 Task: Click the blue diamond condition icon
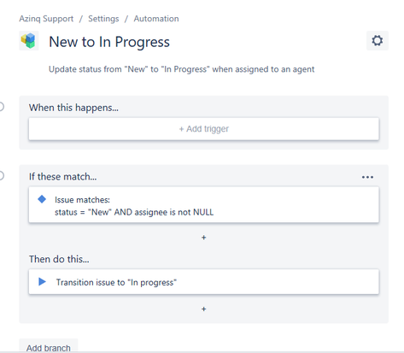(x=42, y=199)
